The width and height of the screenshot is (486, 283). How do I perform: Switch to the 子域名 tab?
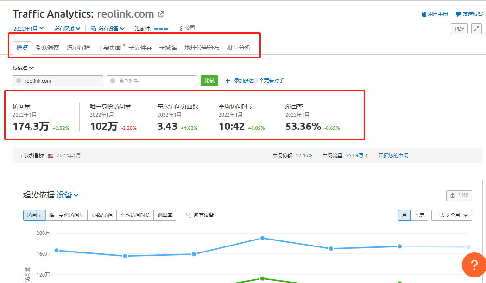pos(168,48)
